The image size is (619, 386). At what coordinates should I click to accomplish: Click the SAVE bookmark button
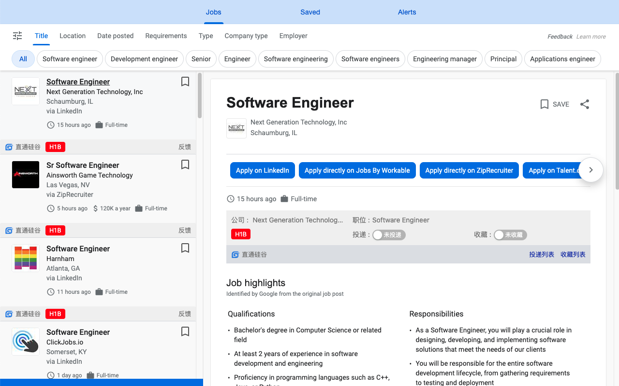tap(555, 104)
